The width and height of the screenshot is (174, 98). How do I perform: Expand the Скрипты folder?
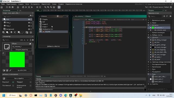(148, 84)
